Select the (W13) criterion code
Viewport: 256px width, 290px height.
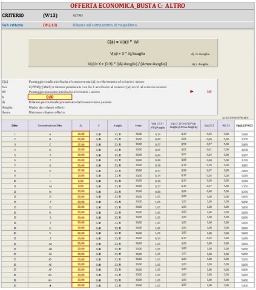click(50, 16)
